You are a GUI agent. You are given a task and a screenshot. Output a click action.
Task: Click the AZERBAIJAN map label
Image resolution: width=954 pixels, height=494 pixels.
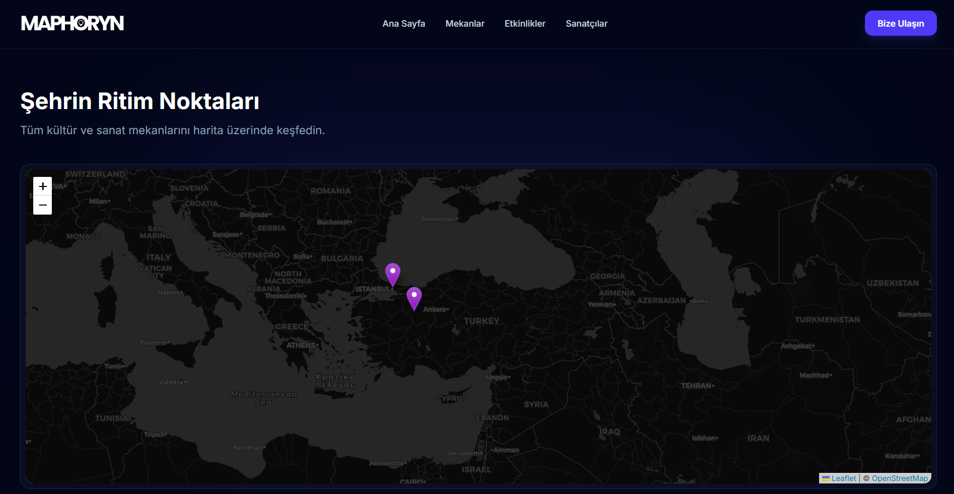point(662,301)
